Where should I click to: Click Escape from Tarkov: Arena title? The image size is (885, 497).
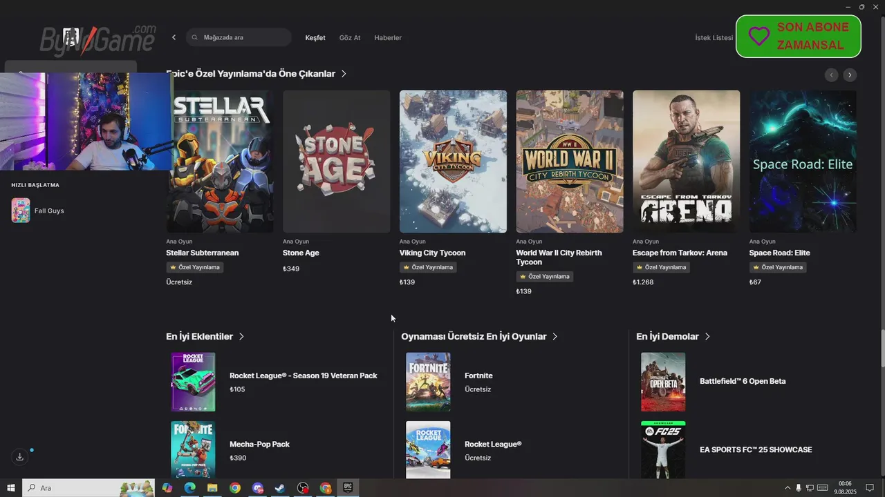point(680,253)
